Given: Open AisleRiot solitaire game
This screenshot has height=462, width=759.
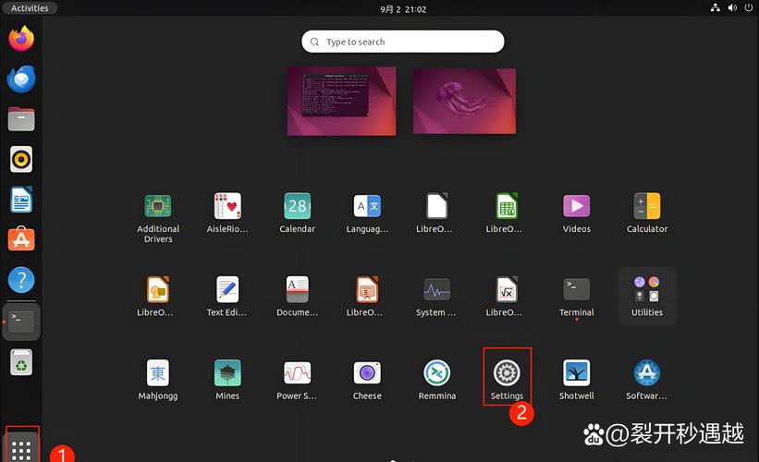Looking at the screenshot, I should coord(227,213).
